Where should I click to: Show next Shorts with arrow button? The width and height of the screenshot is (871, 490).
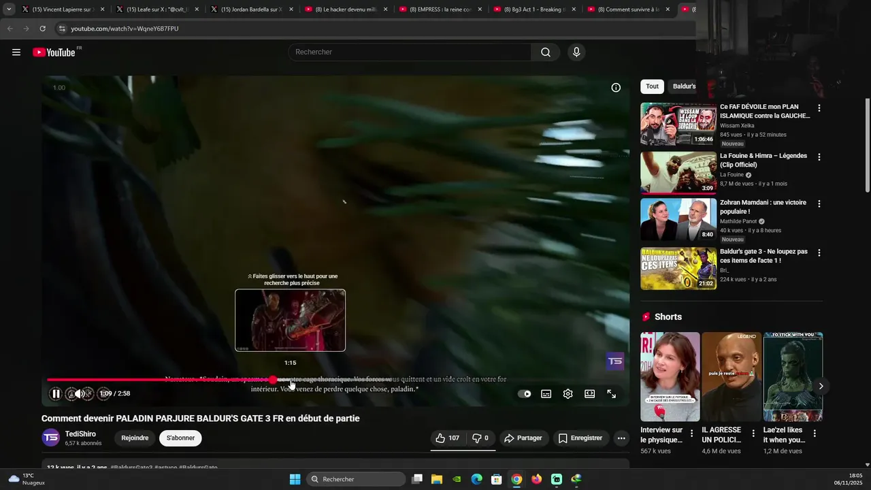tap(821, 386)
